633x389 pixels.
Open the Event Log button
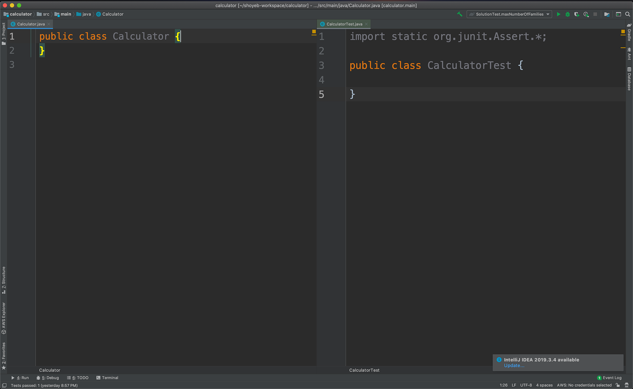pyautogui.click(x=609, y=378)
